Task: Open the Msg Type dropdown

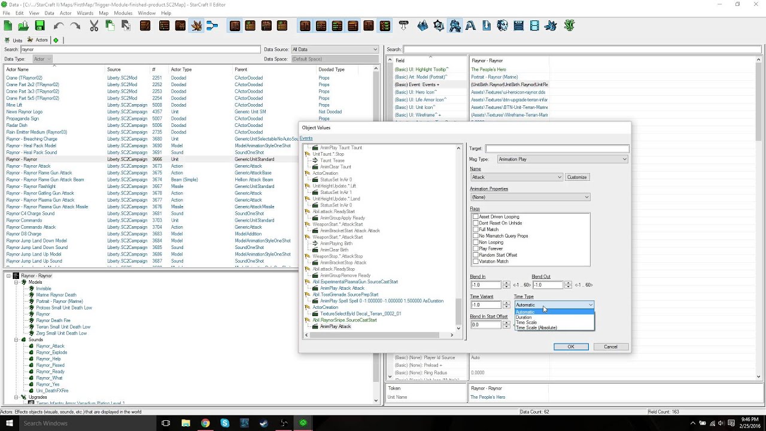Action: (563, 159)
